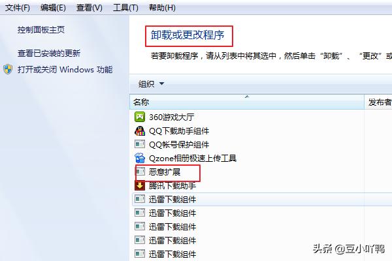392x261 pixels.
Task: Click the QQ帐号保护组件 icon
Action: coord(140,144)
